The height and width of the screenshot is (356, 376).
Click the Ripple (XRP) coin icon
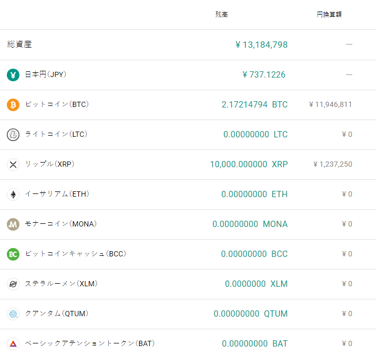point(13,165)
